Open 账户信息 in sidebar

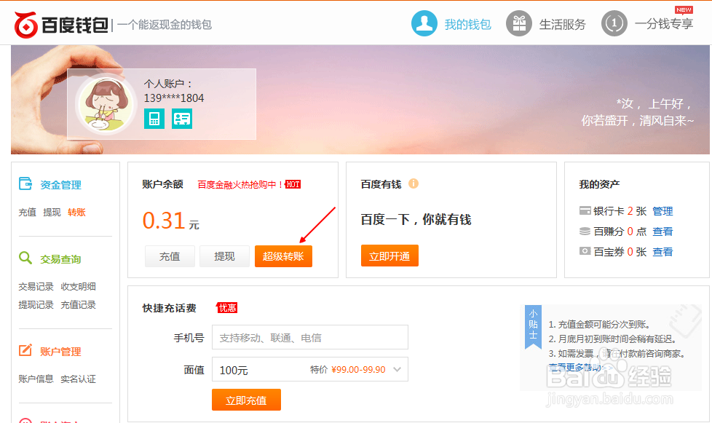tap(36, 379)
